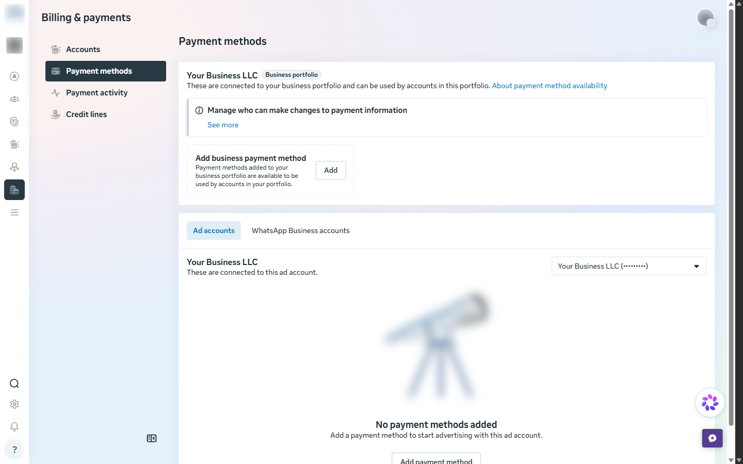Open the Meta logo at the top of the left rail
Viewport: 743px width, 464px height.
click(14, 13)
